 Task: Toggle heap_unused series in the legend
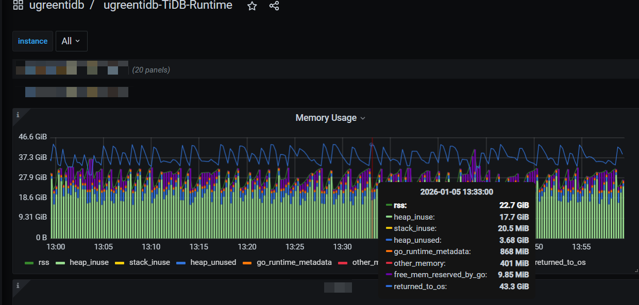213,262
